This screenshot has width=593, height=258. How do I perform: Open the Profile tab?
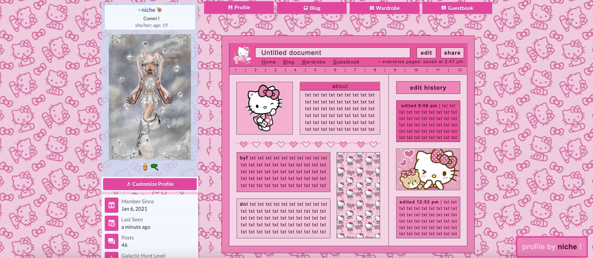pyautogui.click(x=239, y=8)
